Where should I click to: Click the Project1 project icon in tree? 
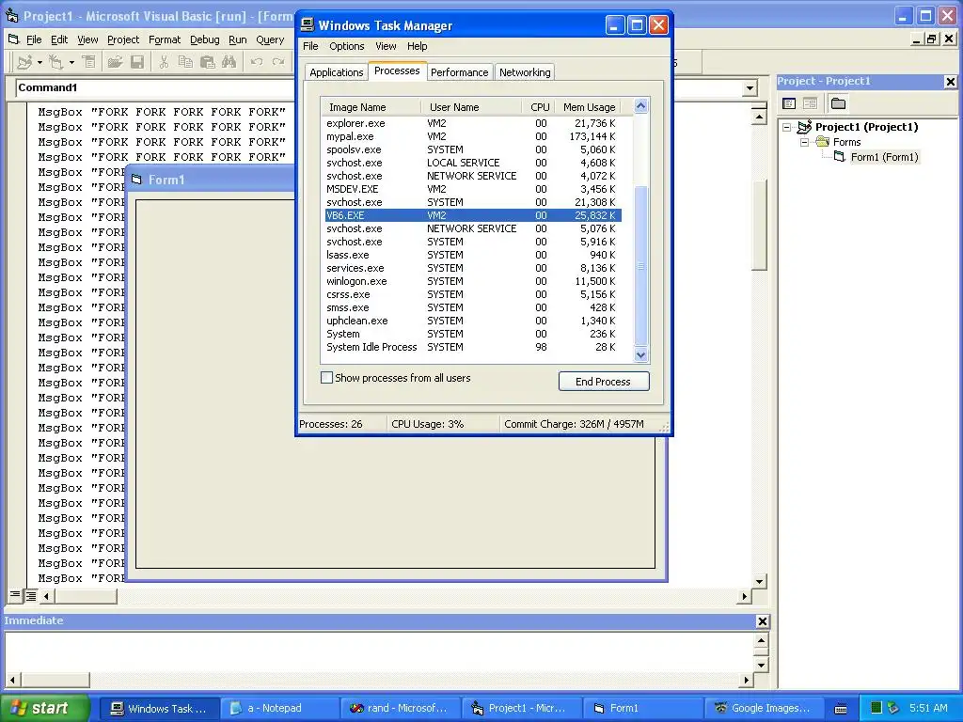click(805, 127)
